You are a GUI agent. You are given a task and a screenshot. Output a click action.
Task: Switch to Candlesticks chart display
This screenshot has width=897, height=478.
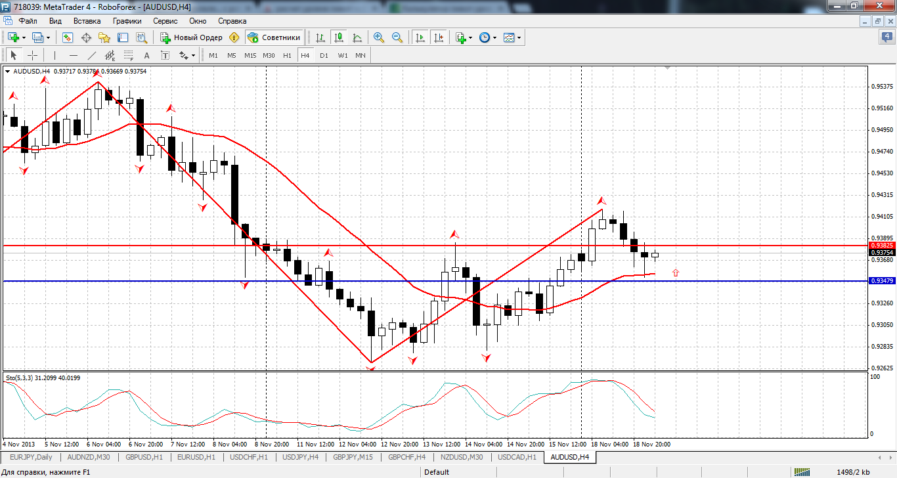click(339, 37)
